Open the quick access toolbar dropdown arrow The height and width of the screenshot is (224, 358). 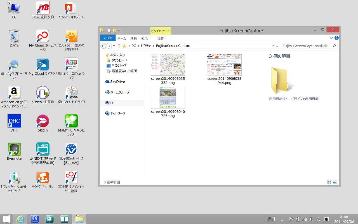click(119, 31)
